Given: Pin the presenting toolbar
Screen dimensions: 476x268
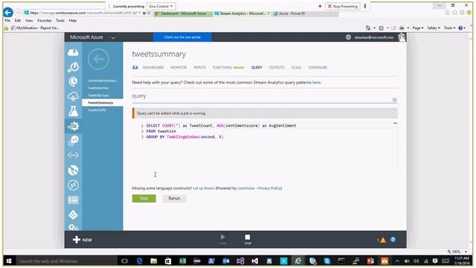Looking at the screenshot, I should click(x=365, y=6).
